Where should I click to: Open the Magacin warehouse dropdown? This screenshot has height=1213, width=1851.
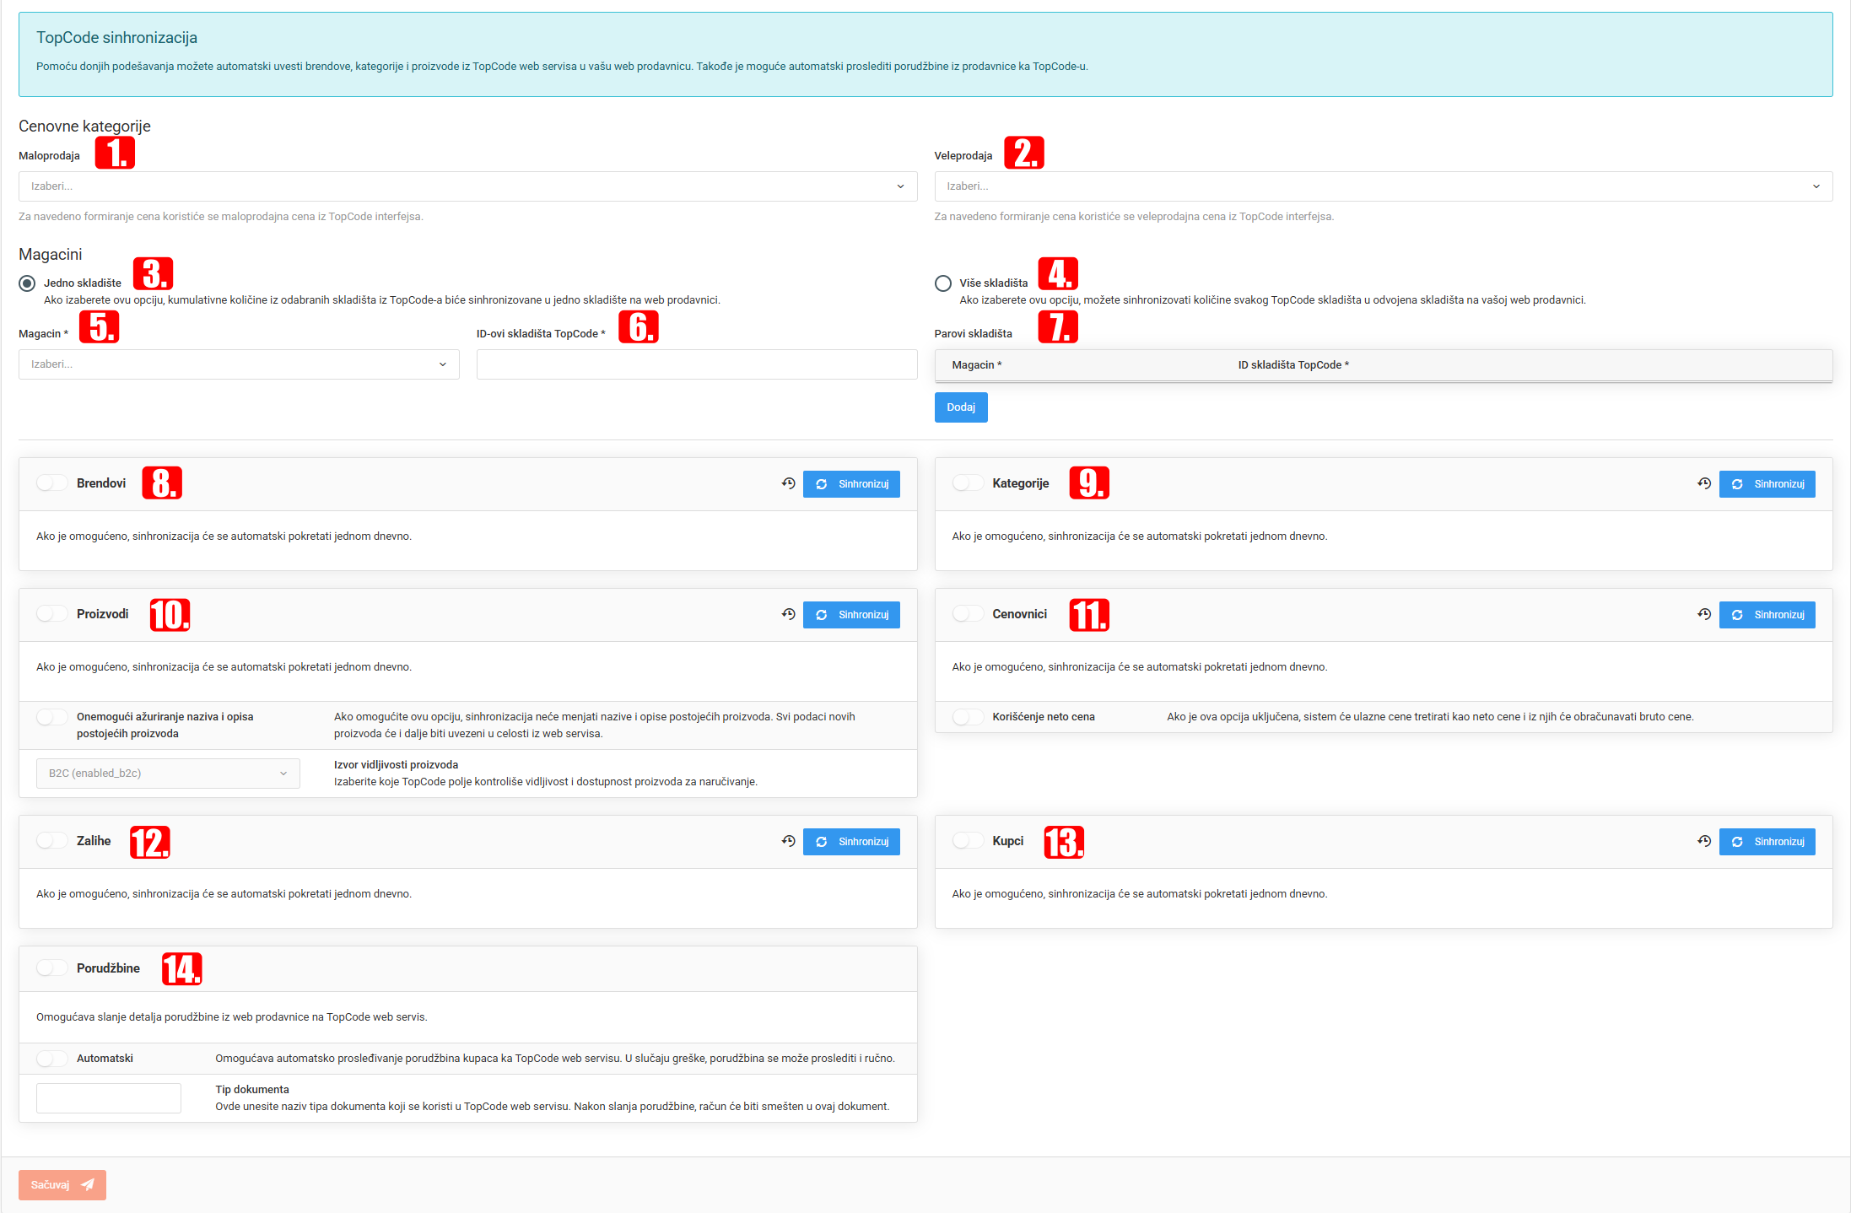coord(239,364)
